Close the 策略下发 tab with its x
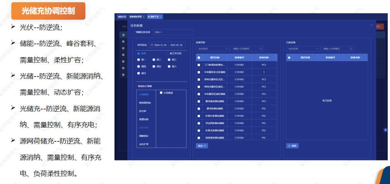Viewport: 390px width, 184px height. (x=160, y=17)
